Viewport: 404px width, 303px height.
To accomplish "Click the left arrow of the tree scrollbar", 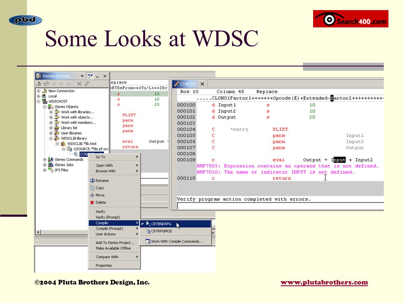I will [x=38, y=232].
